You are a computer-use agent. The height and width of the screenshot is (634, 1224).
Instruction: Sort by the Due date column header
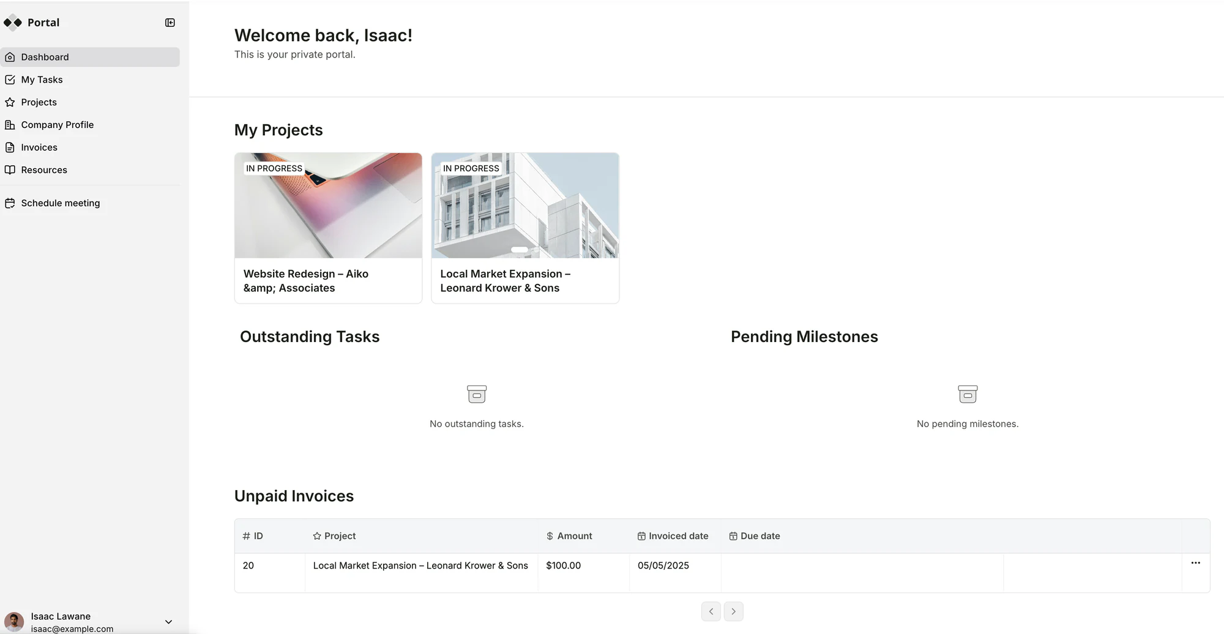click(862, 536)
